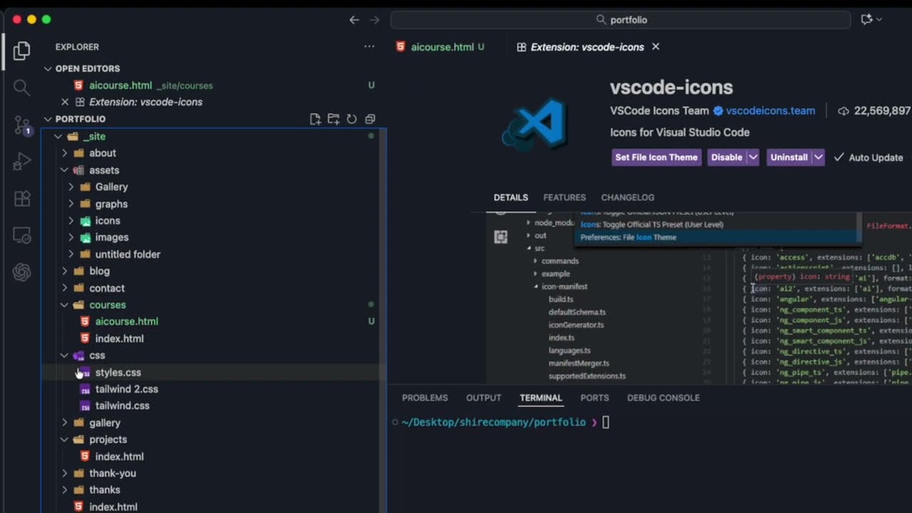Close vscode-icons entry in Open Editors

[65, 102]
